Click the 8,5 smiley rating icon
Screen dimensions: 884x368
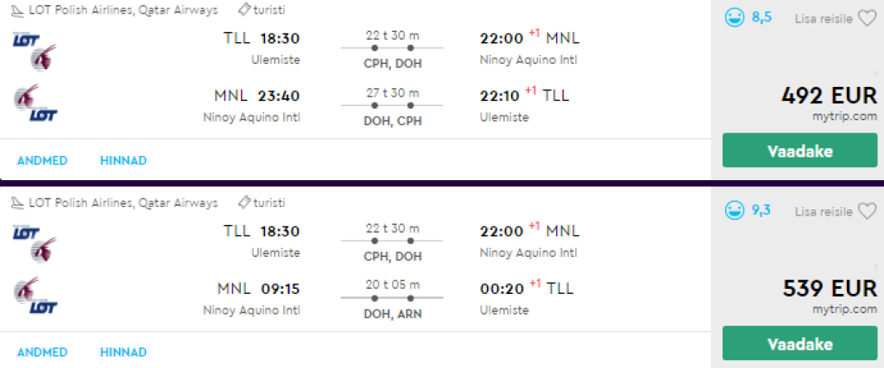pyautogui.click(x=735, y=18)
